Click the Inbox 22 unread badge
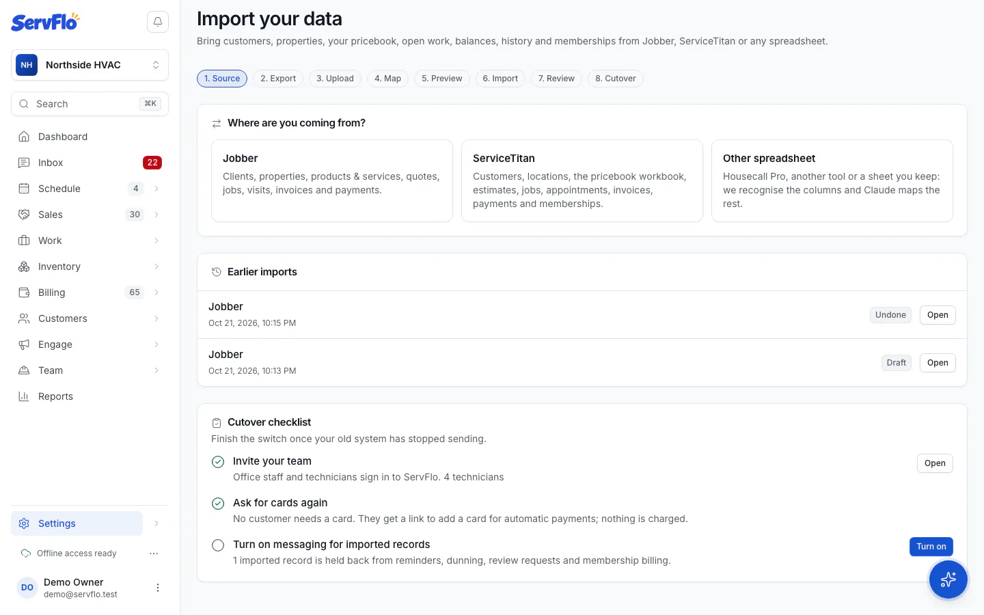Image resolution: width=984 pixels, height=615 pixels. pyautogui.click(x=152, y=163)
